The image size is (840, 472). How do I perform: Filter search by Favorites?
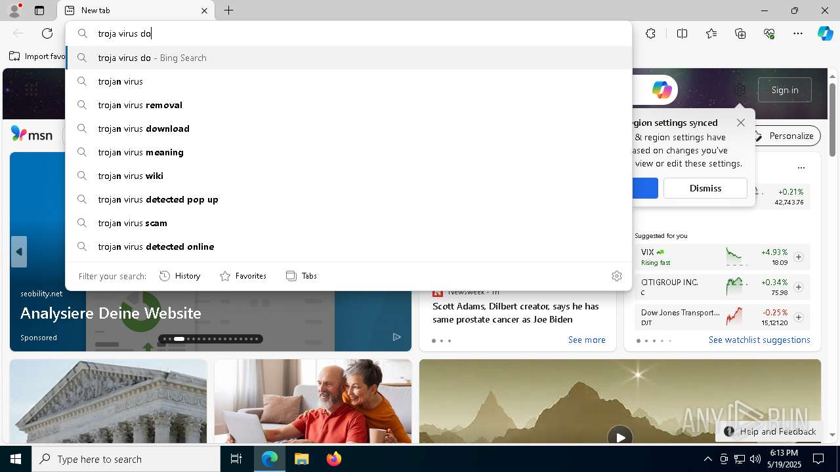coord(243,276)
